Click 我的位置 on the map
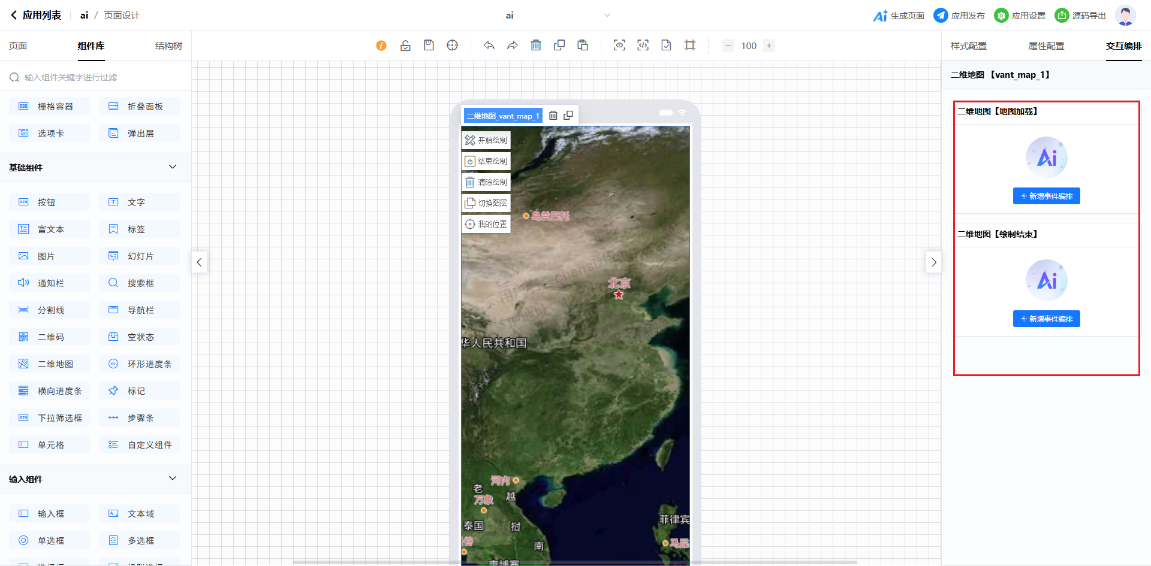Image resolution: width=1151 pixels, height=566 pixels. point(486,224)
